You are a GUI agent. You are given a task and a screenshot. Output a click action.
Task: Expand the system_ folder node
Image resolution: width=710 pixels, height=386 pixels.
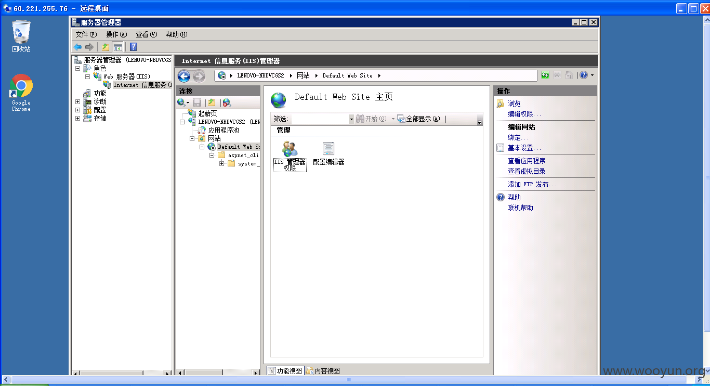tap(221, 163)
